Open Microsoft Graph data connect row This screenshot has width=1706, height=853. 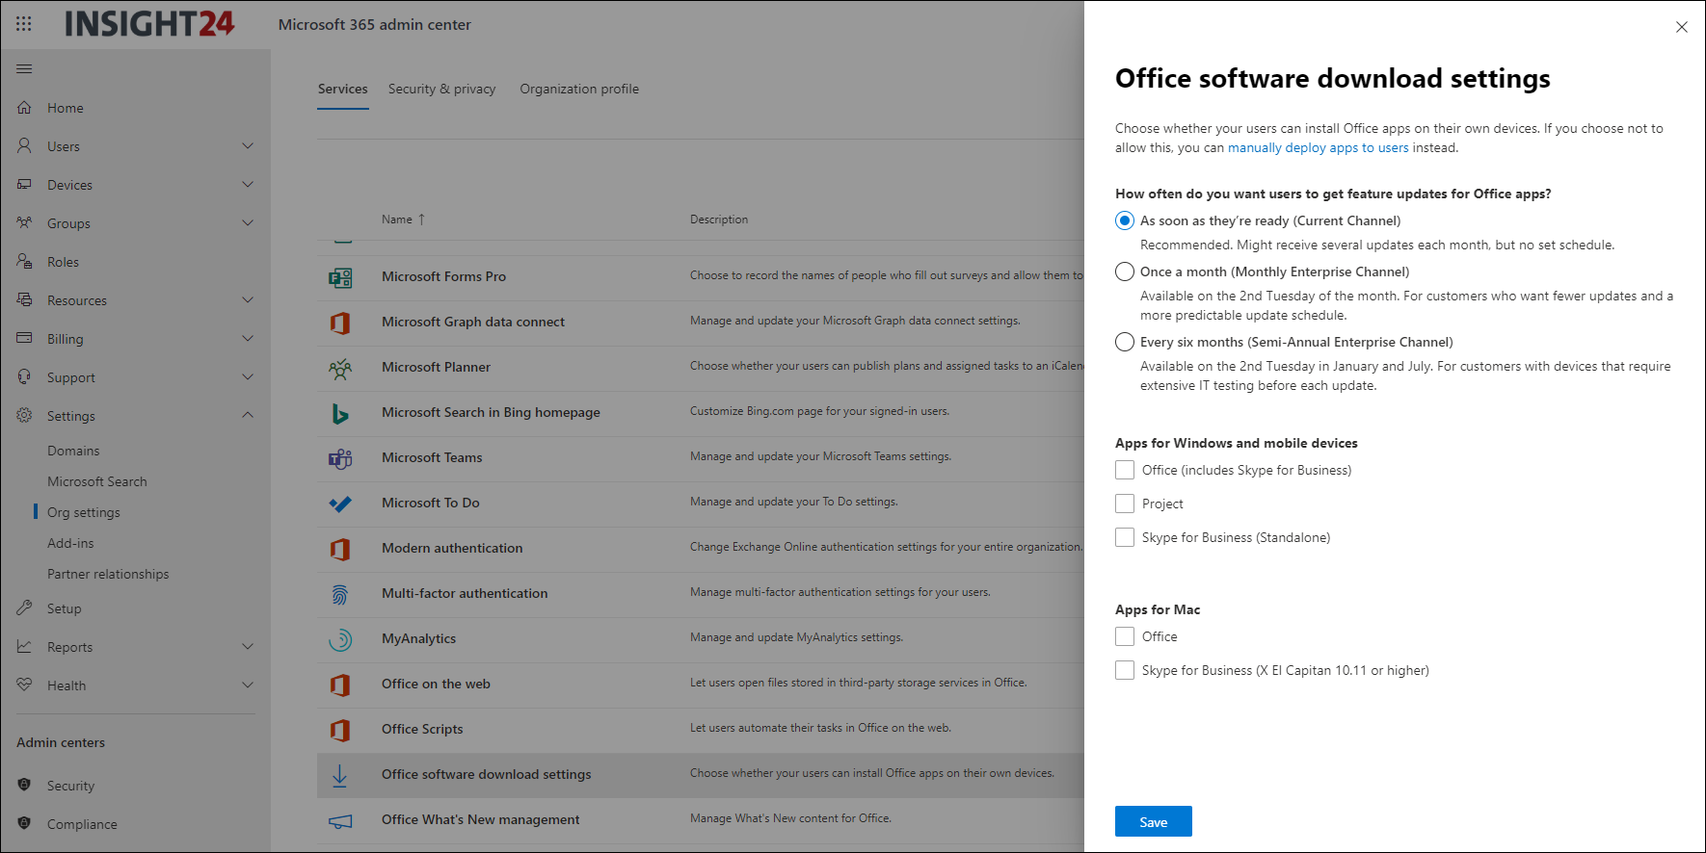coord(701,323)
